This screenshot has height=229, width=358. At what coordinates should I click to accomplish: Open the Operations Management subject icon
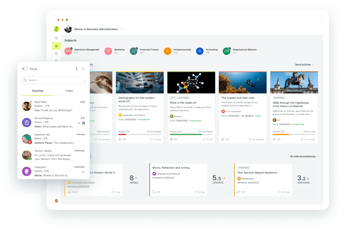[68, 51]
